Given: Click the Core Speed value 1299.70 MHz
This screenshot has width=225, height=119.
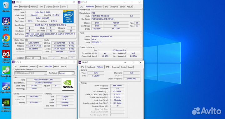Looking at the screenshot, I should 33,43.
